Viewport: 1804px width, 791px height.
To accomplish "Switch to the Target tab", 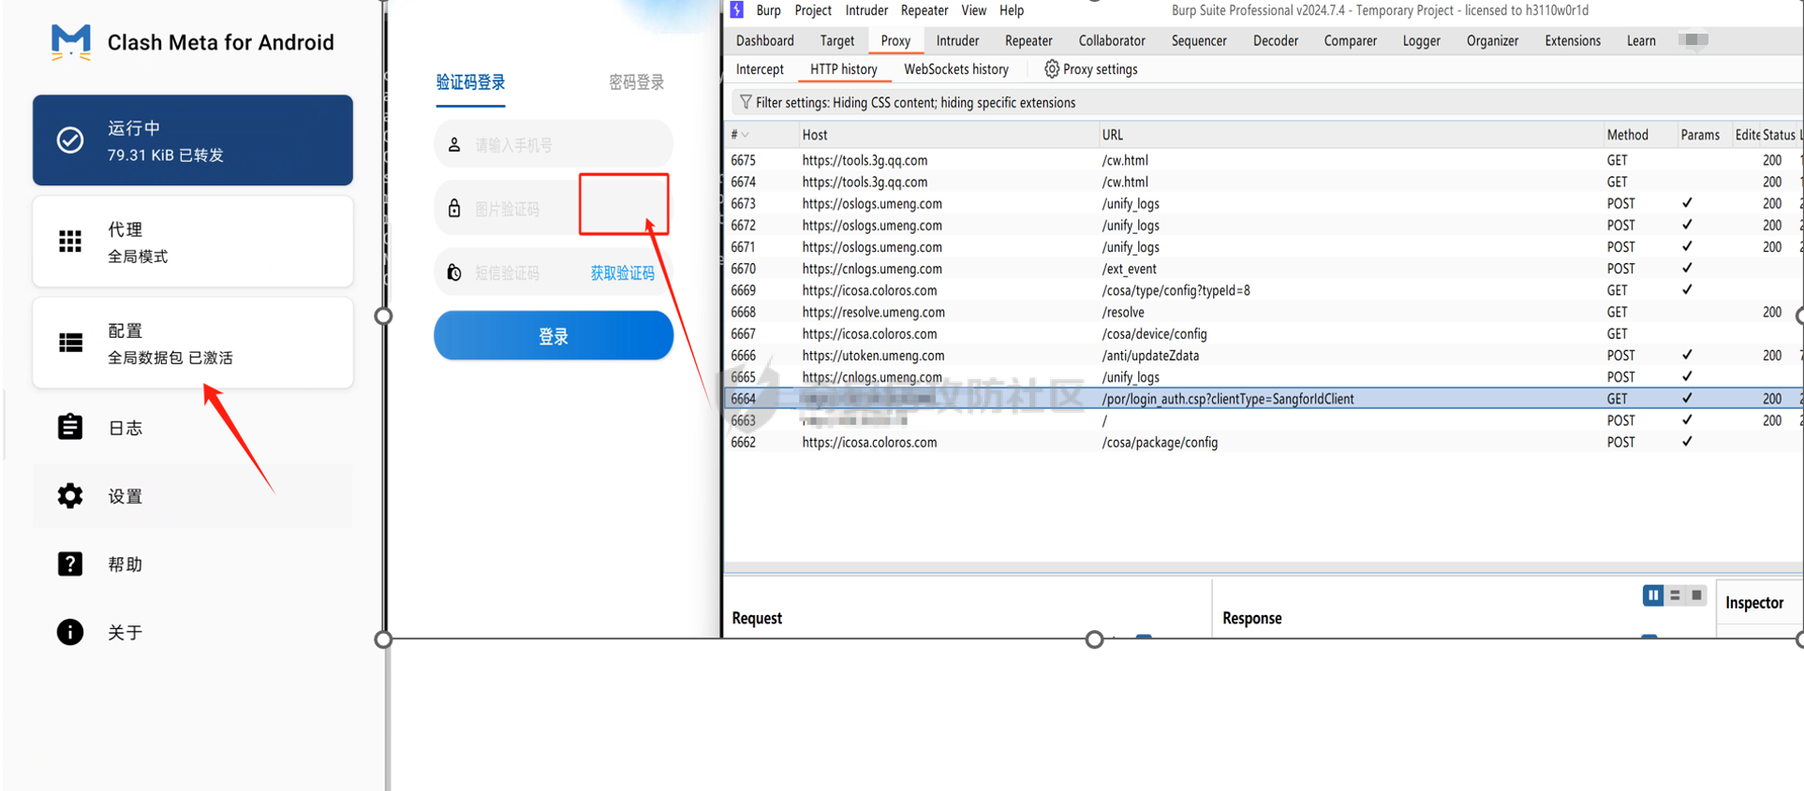I will (x=837, y=40).
